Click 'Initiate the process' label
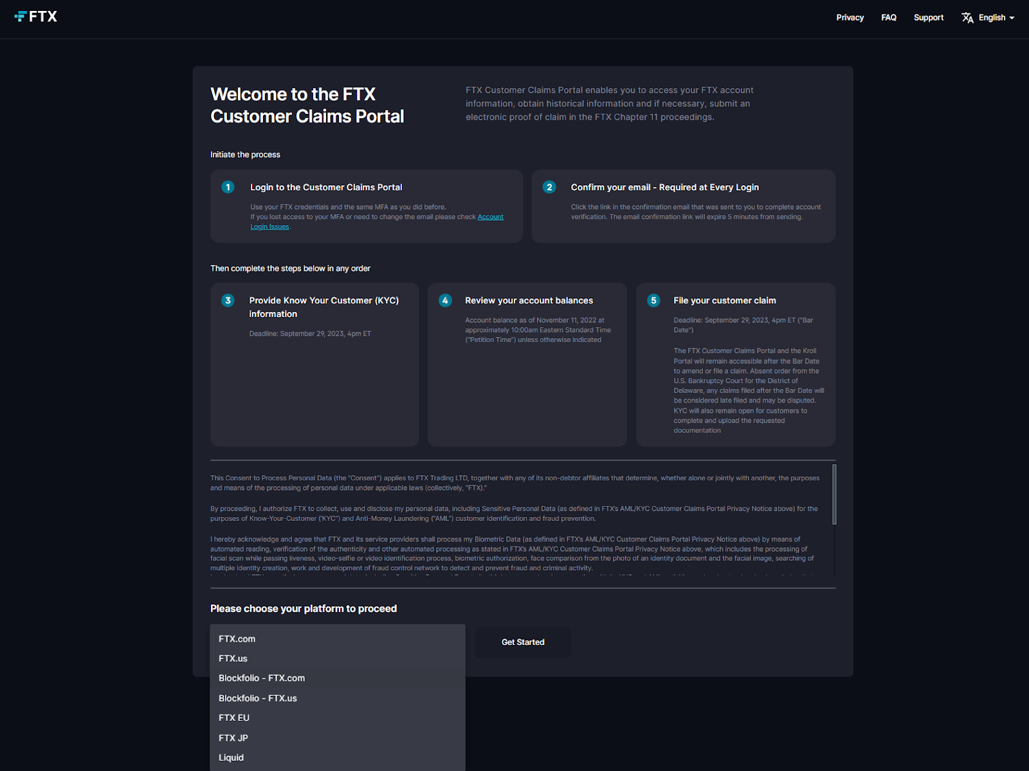1029x771 pixels. (x=245, y=154)
